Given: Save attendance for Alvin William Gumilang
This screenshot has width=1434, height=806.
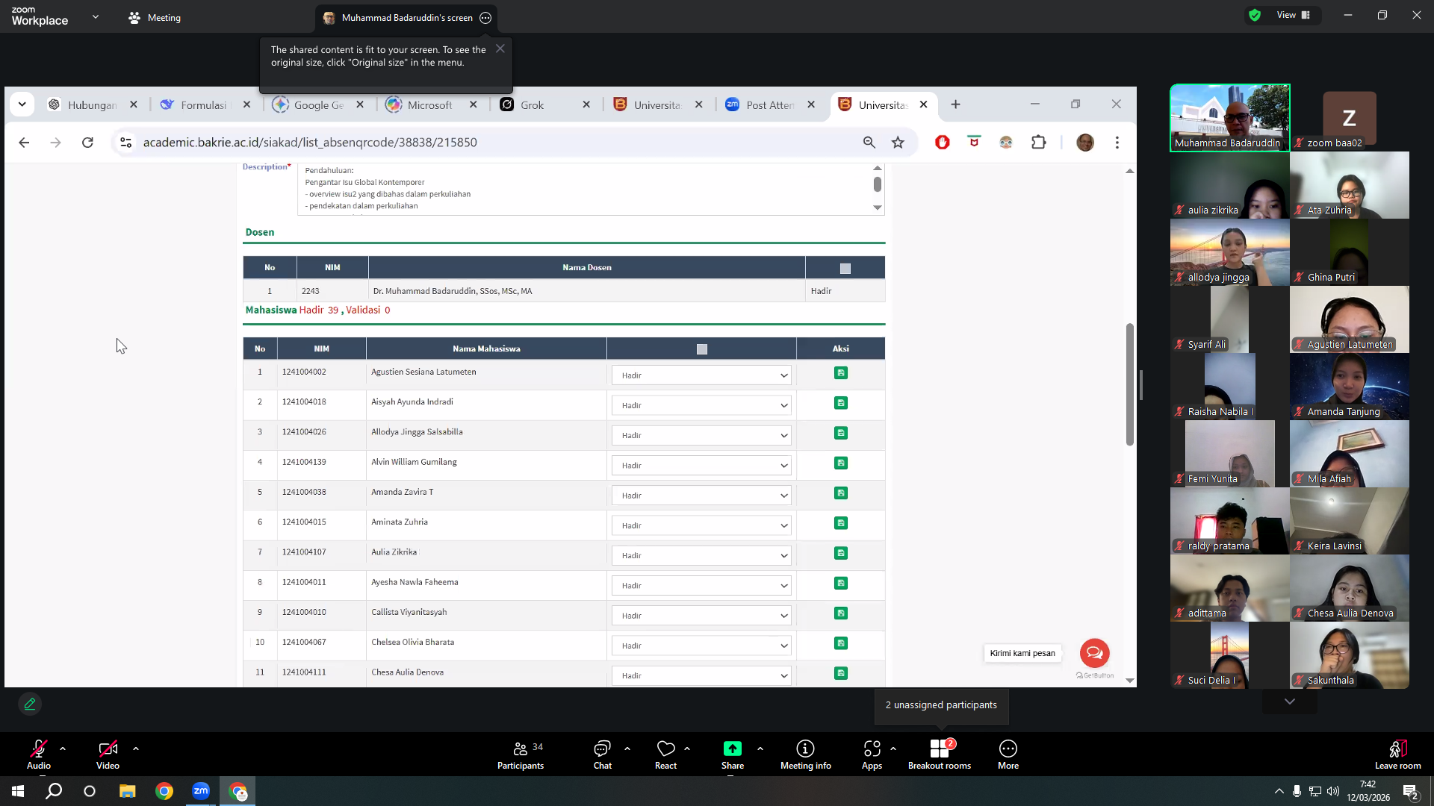Looking at the screenshot, I should (841, 463).
